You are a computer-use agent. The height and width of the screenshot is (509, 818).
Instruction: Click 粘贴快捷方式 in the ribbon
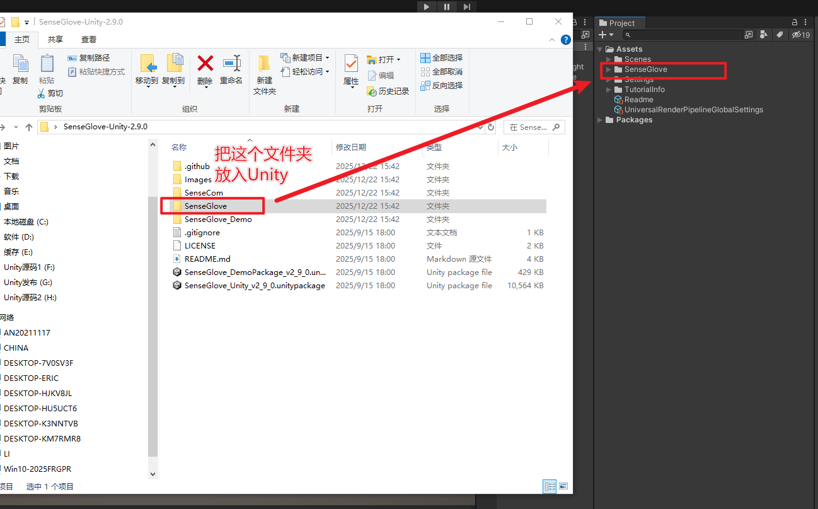96,72
